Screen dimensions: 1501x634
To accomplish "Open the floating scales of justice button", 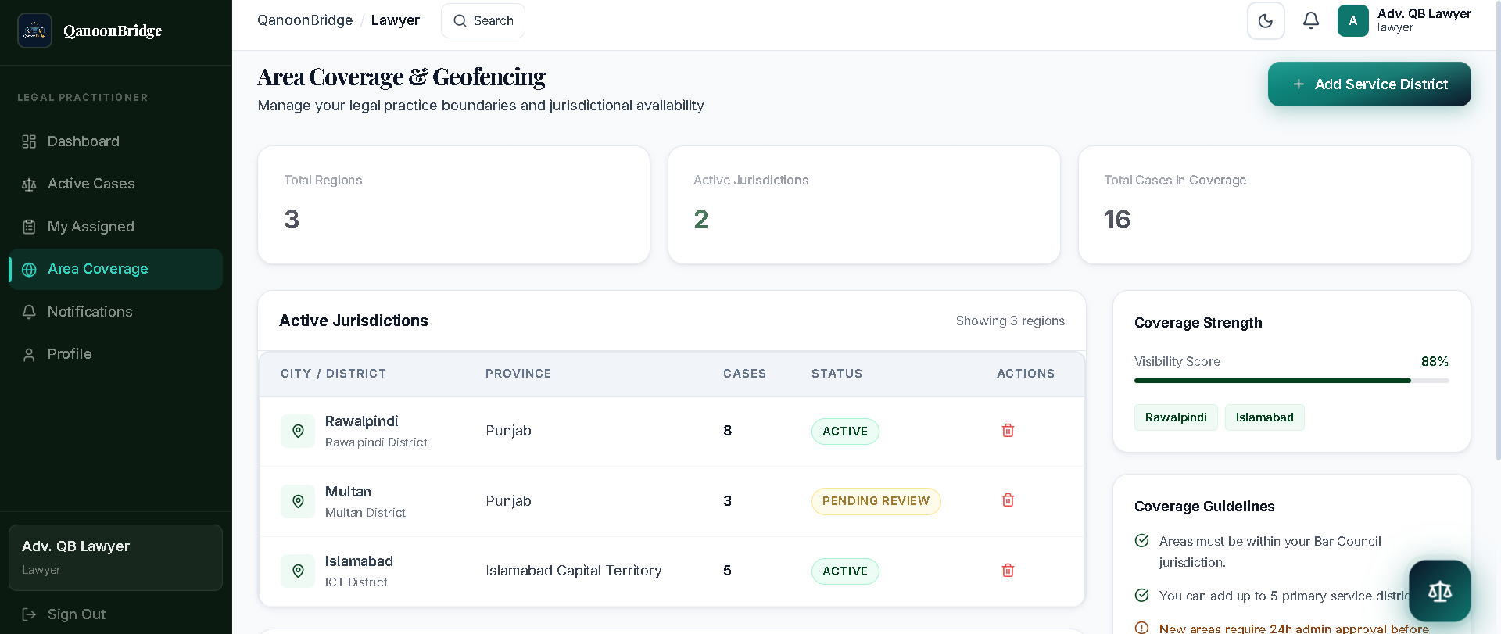I will tap(1439, 591).
